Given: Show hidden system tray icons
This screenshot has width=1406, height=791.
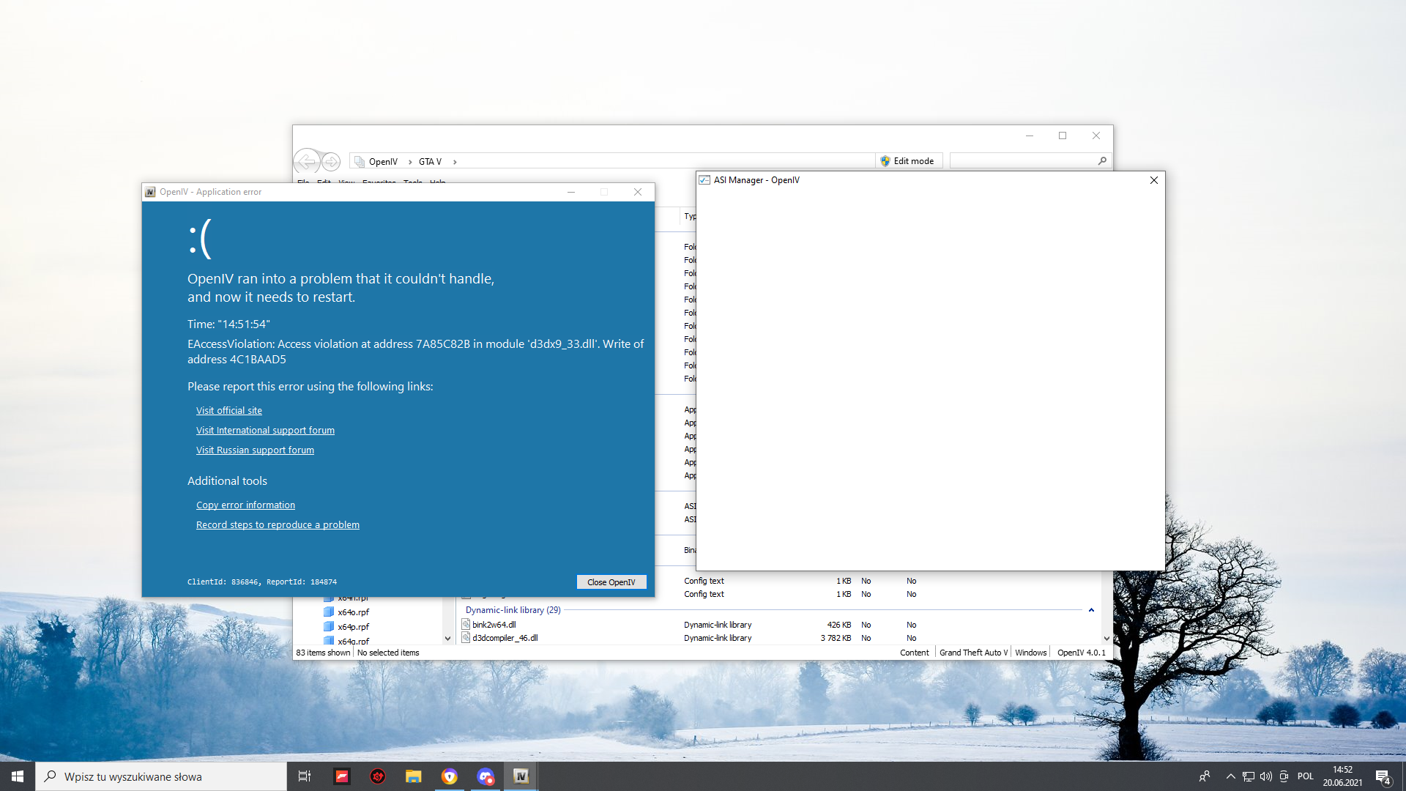Looking at the screenshot, I should click(1230, 776).
